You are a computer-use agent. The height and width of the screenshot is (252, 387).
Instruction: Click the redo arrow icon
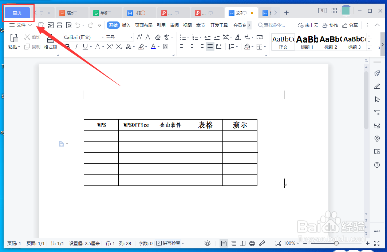[91, 25]
